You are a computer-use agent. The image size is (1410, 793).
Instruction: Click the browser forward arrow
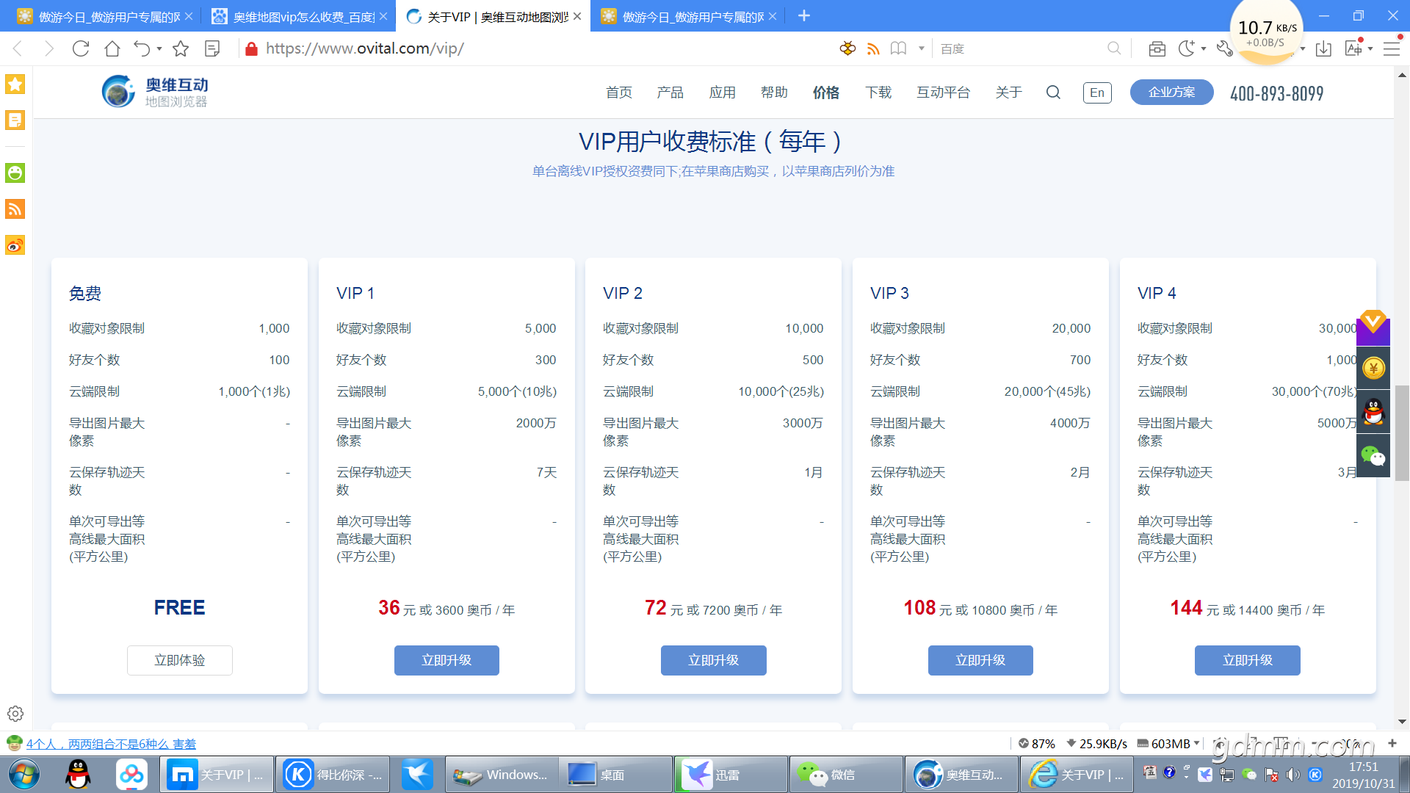[49, 48]
